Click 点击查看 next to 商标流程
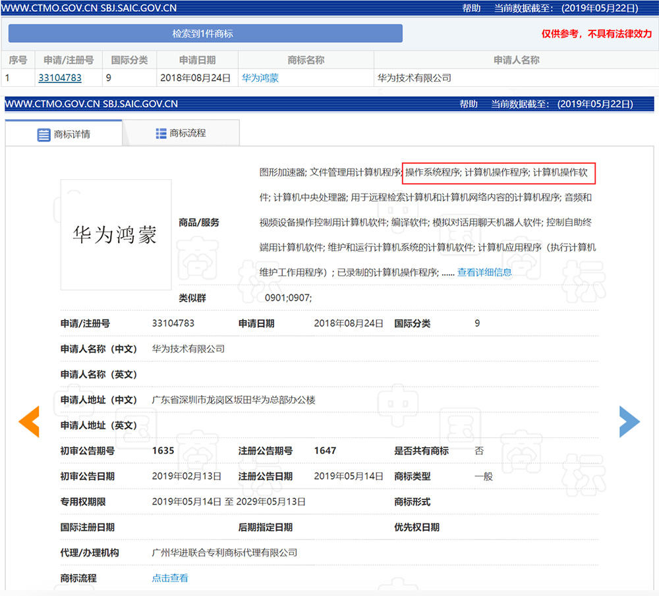Image resolution: width=659 pixels, height=596 pixels. point(170,578)
